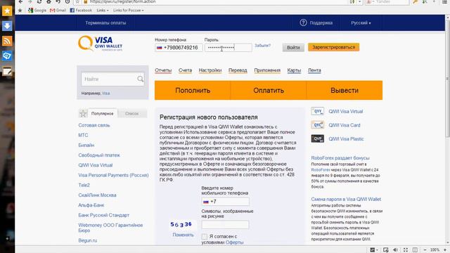
Task: Click the Зарегистрироваться button
Action: (x=333, y=47)
